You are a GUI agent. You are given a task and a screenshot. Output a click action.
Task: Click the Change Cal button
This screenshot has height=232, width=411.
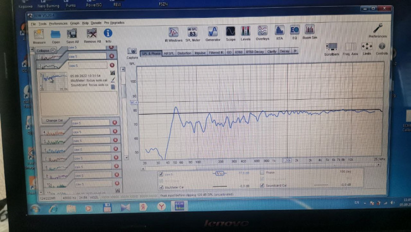coord(54,120)
